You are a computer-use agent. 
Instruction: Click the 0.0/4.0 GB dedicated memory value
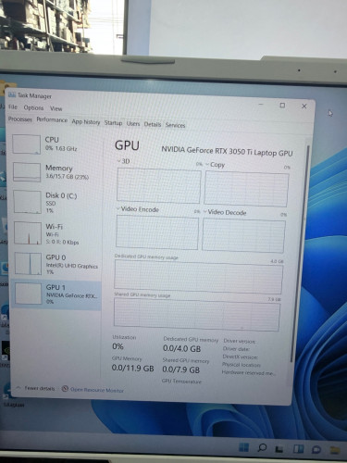tap(181, 348)
